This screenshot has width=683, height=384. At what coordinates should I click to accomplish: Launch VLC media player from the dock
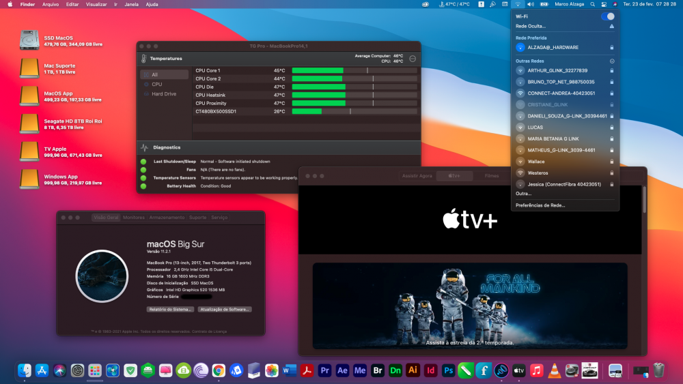tap(554, 370)
